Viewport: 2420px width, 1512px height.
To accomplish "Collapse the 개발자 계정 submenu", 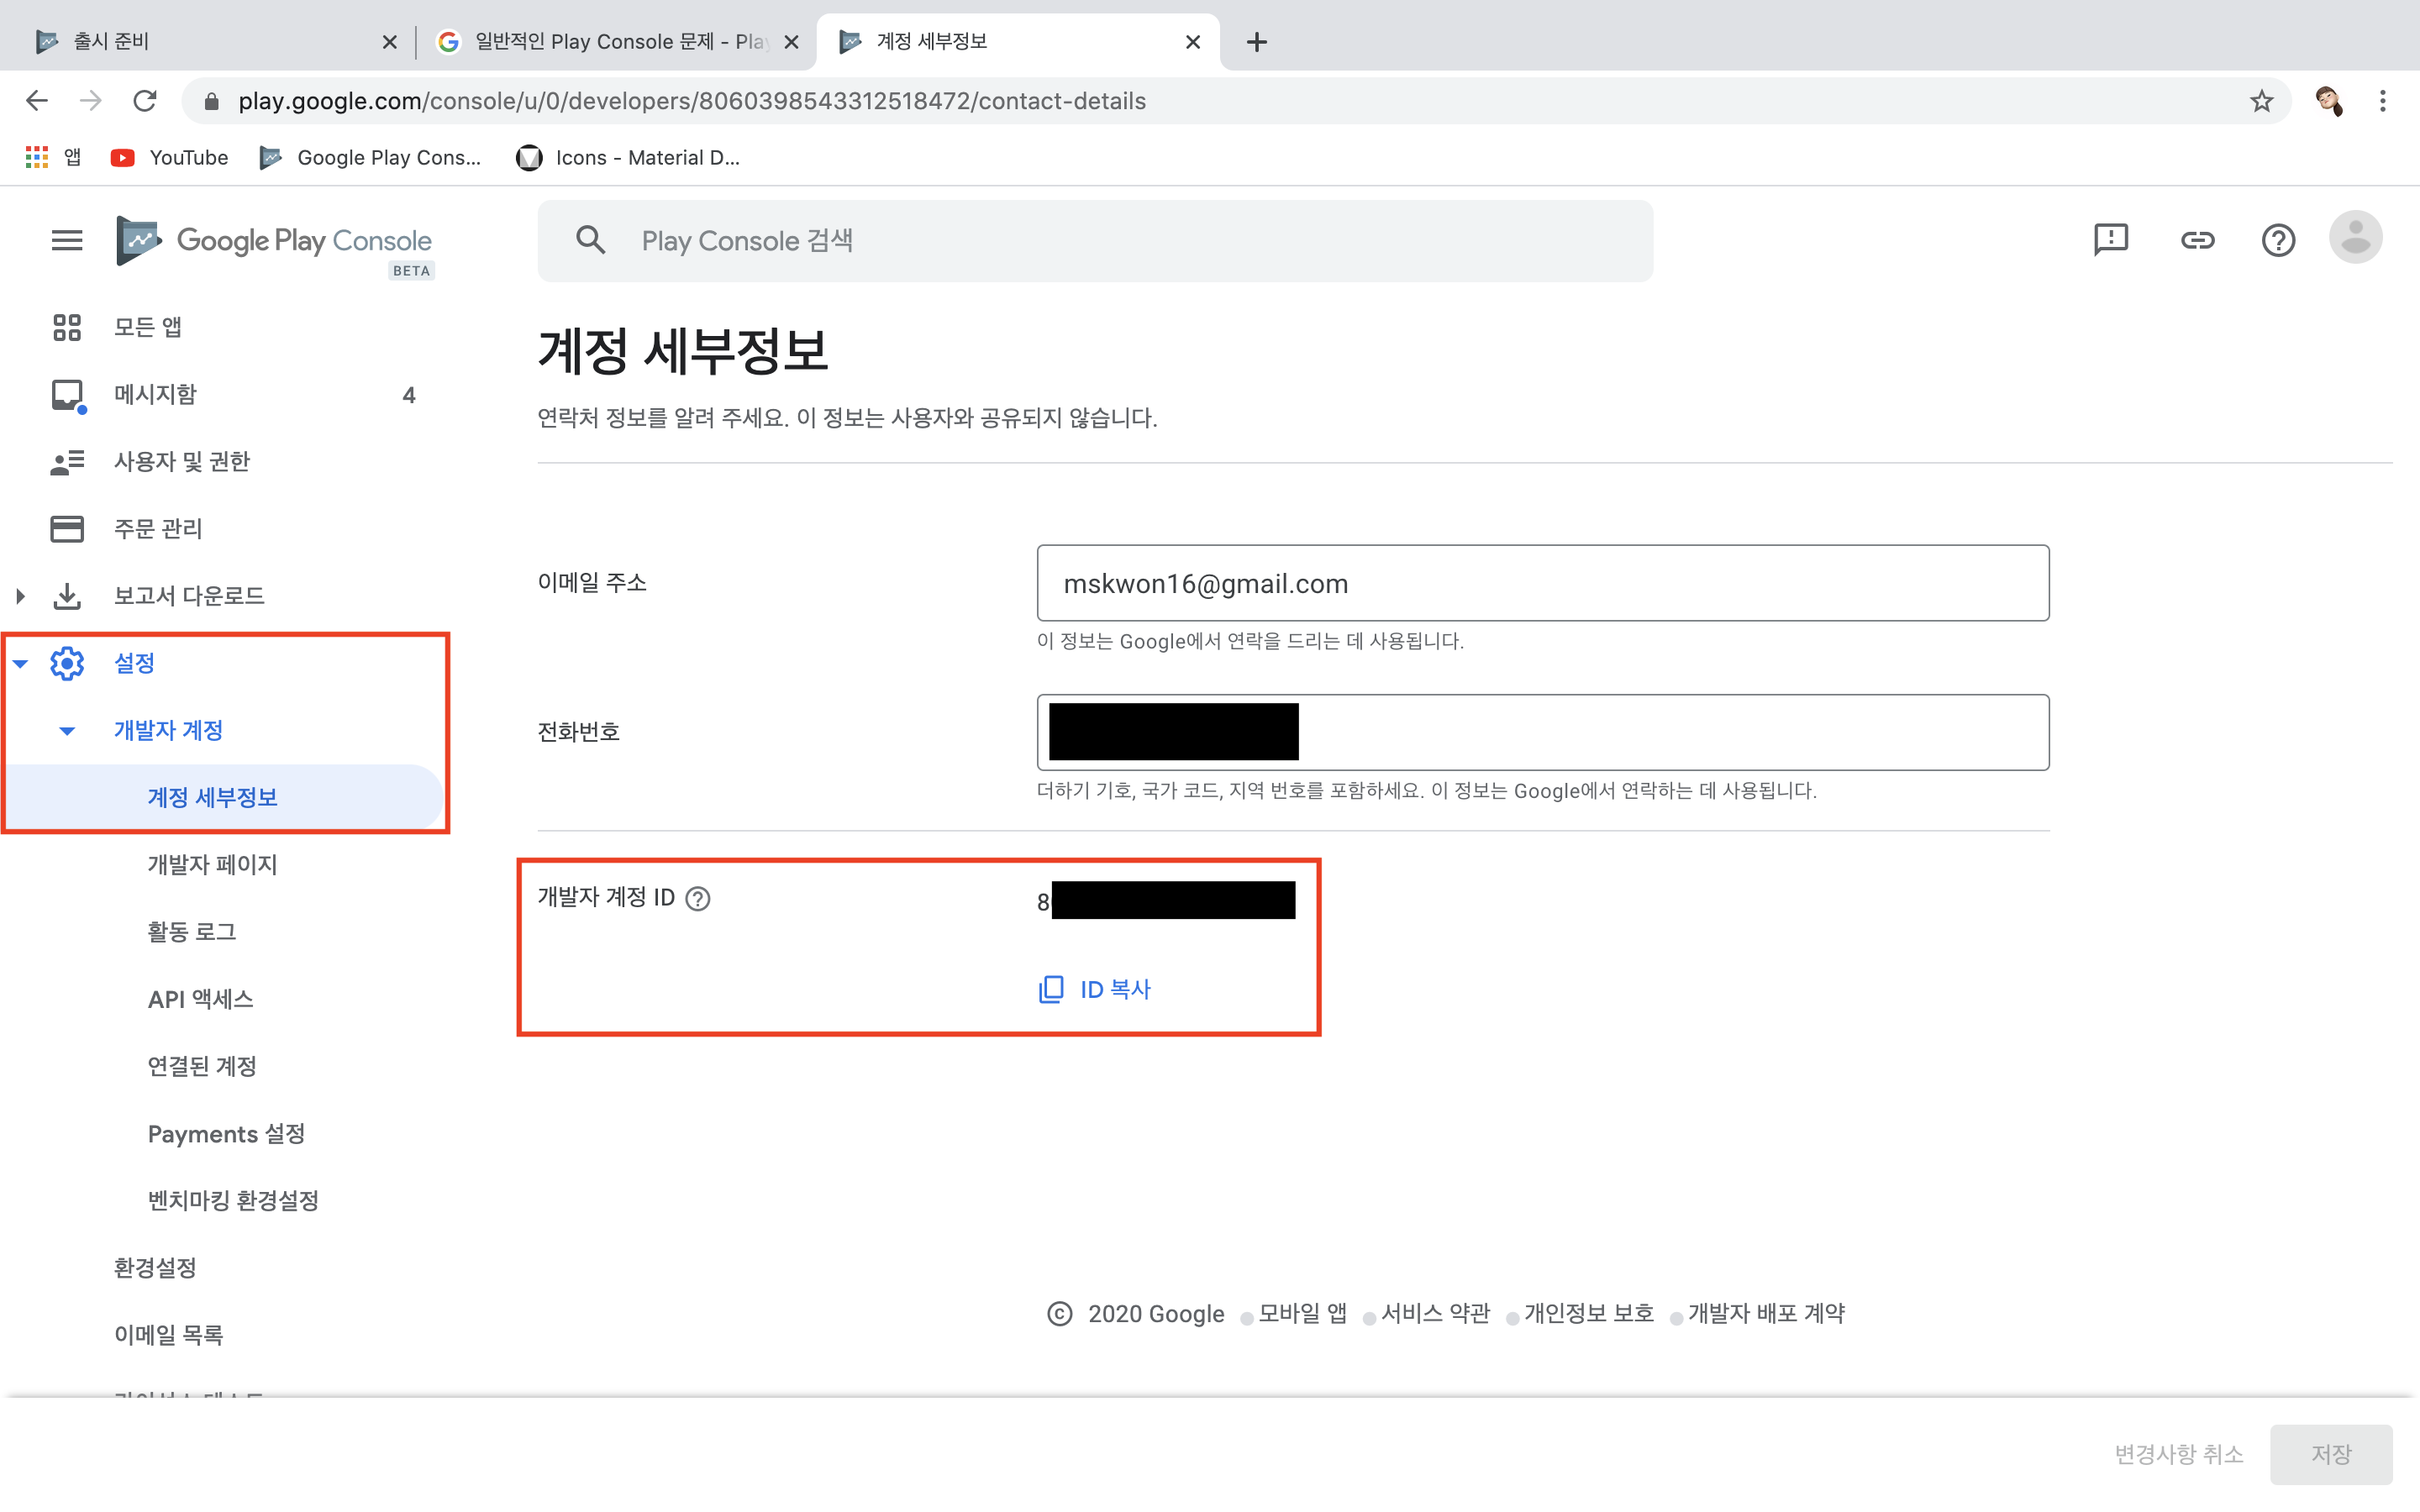I will (67, 731).
